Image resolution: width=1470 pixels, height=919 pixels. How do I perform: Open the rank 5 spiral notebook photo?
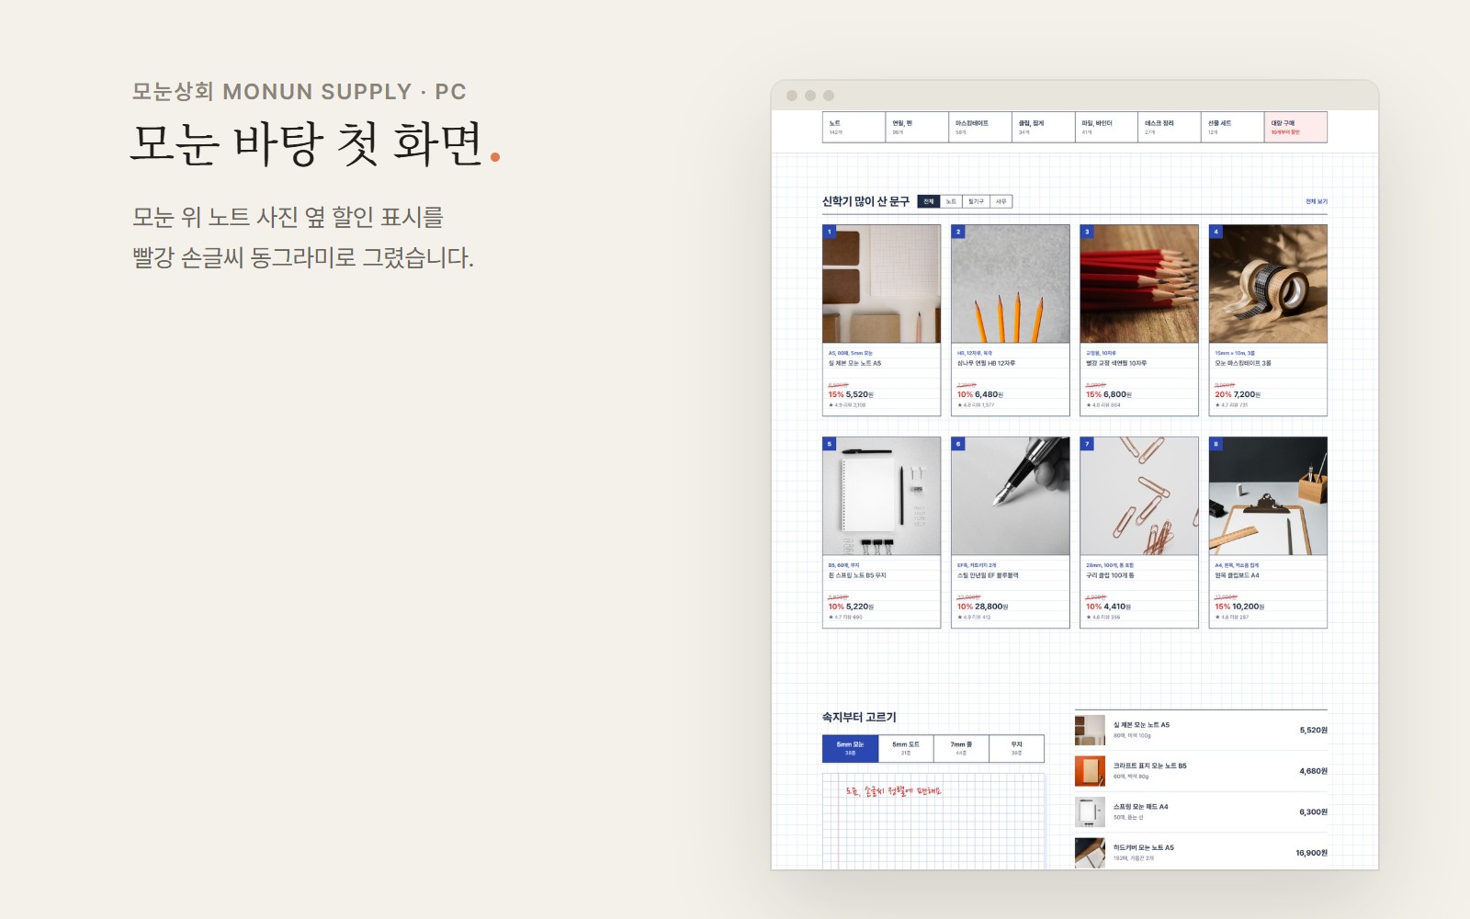pos(881,496)
